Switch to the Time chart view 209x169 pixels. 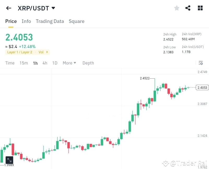[x=10, y=63]
